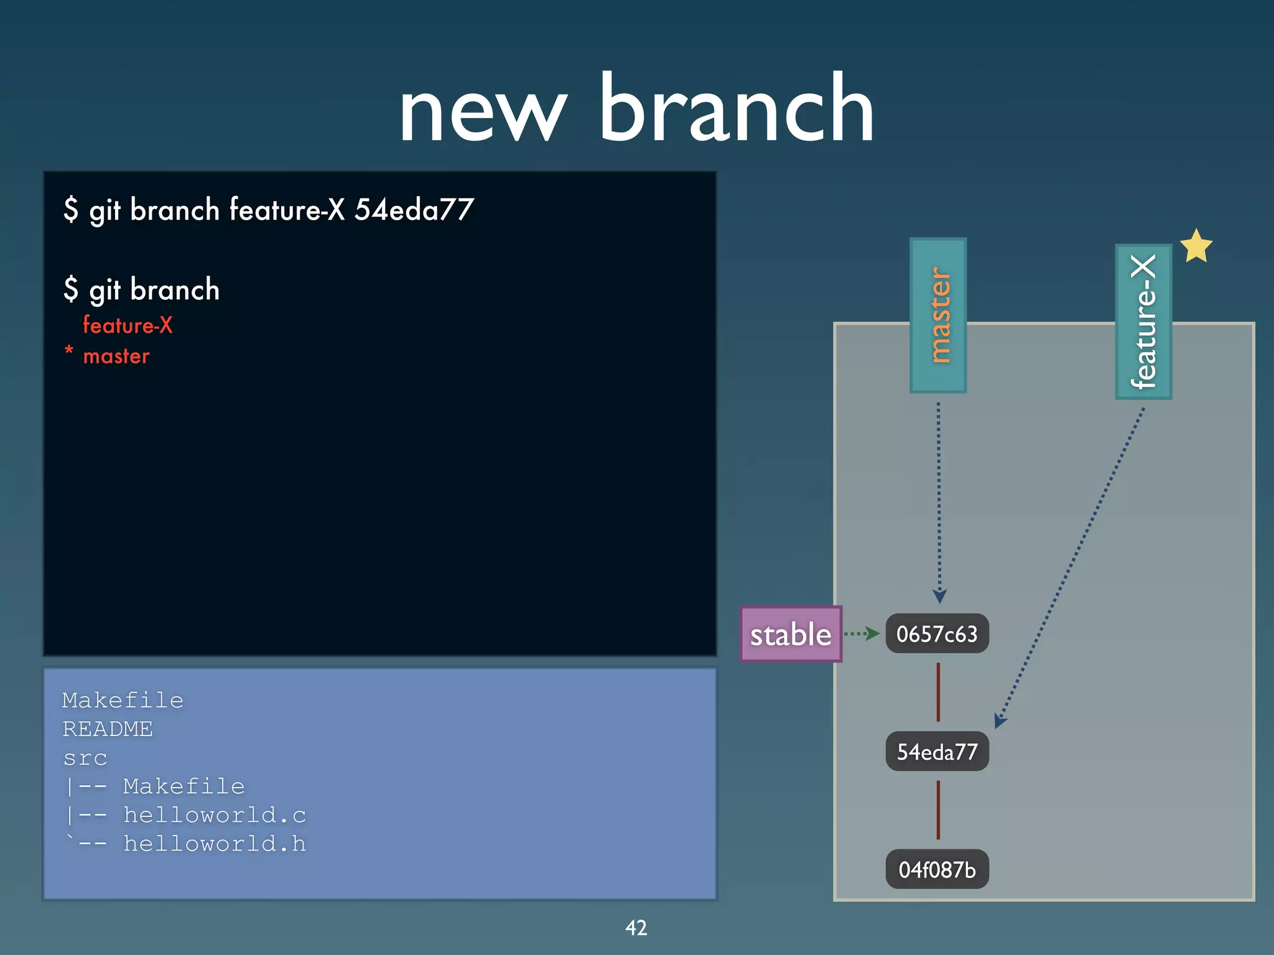The width and height of the screenshot is (1274, 955).
Task: Click the 'new branch' slide title
Action: (x=636, y=109)
